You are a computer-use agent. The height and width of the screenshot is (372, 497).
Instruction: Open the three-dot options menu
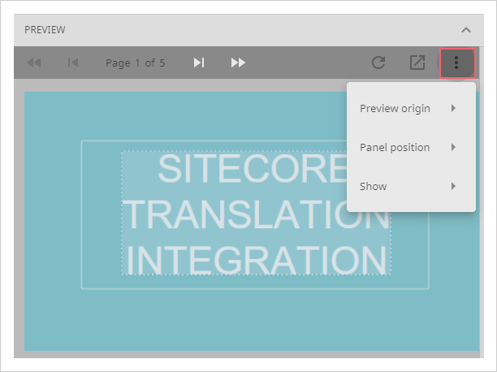[x=456, y=63]
